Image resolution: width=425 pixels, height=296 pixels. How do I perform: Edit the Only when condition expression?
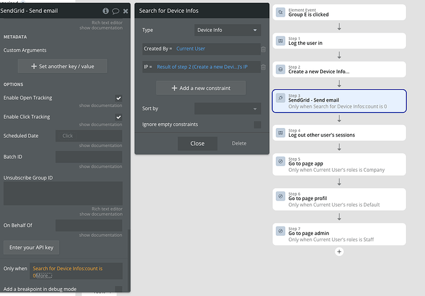[76, 271]
